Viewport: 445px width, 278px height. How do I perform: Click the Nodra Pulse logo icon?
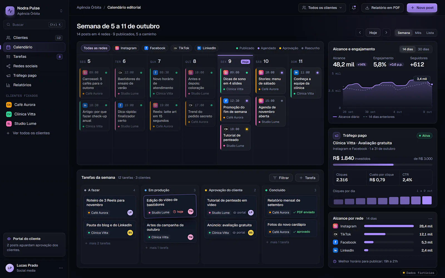(10, 11)
